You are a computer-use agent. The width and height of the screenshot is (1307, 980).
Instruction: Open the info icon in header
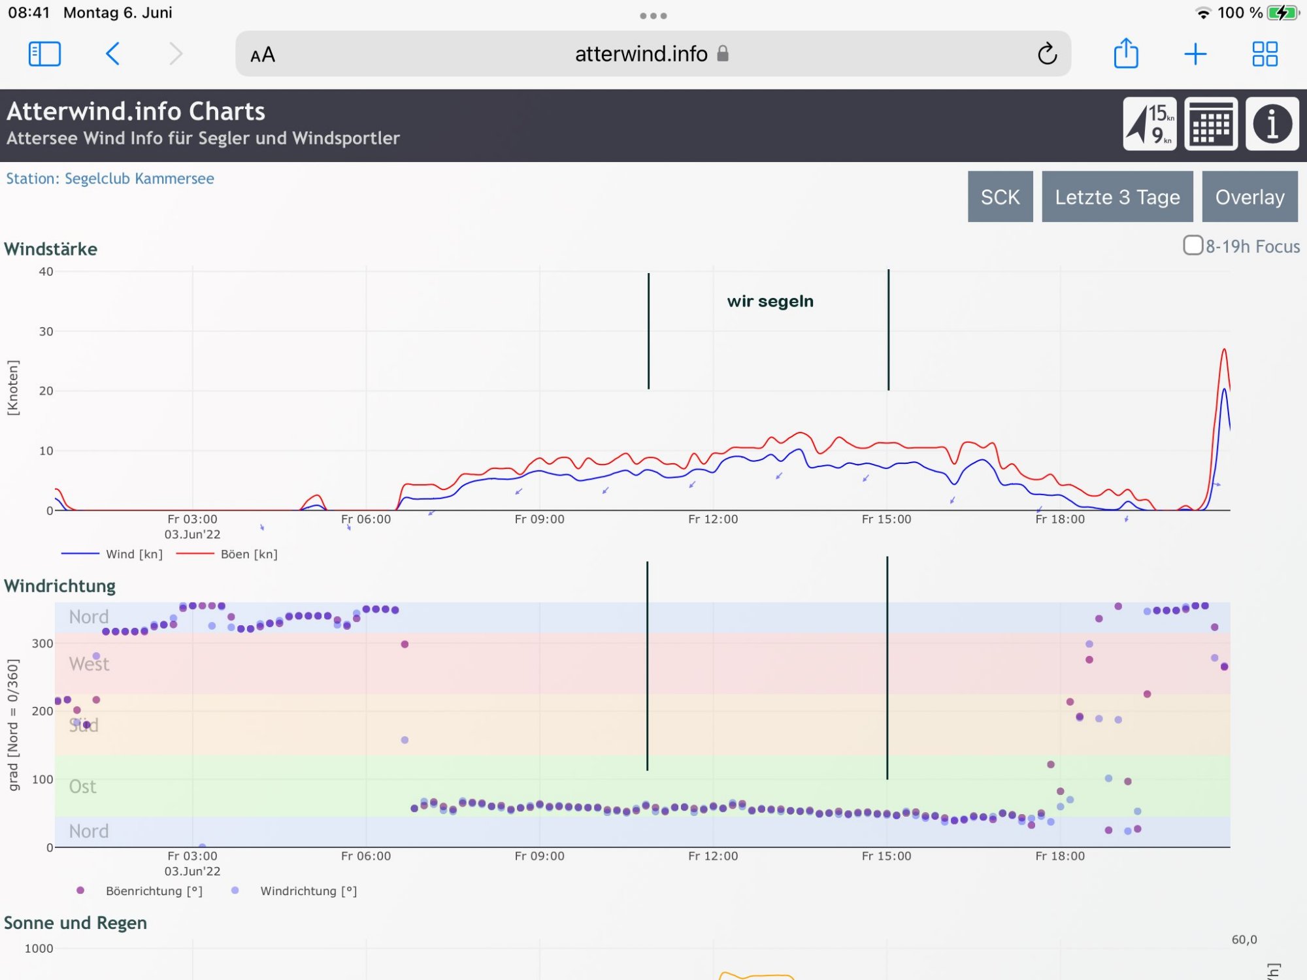(1271, 124)
